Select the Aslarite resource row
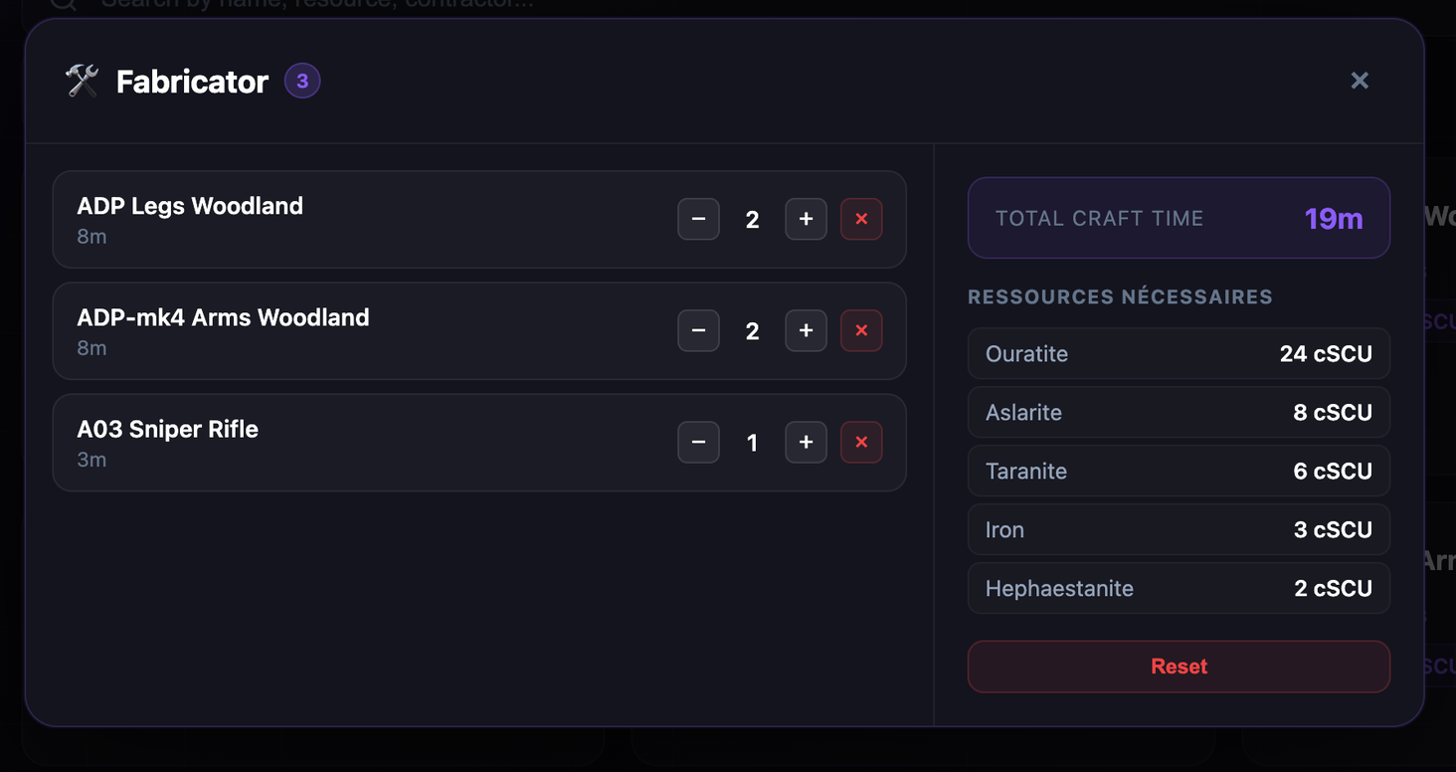The width and height of the screenshot is (1456, 772). coord(1179,413)
